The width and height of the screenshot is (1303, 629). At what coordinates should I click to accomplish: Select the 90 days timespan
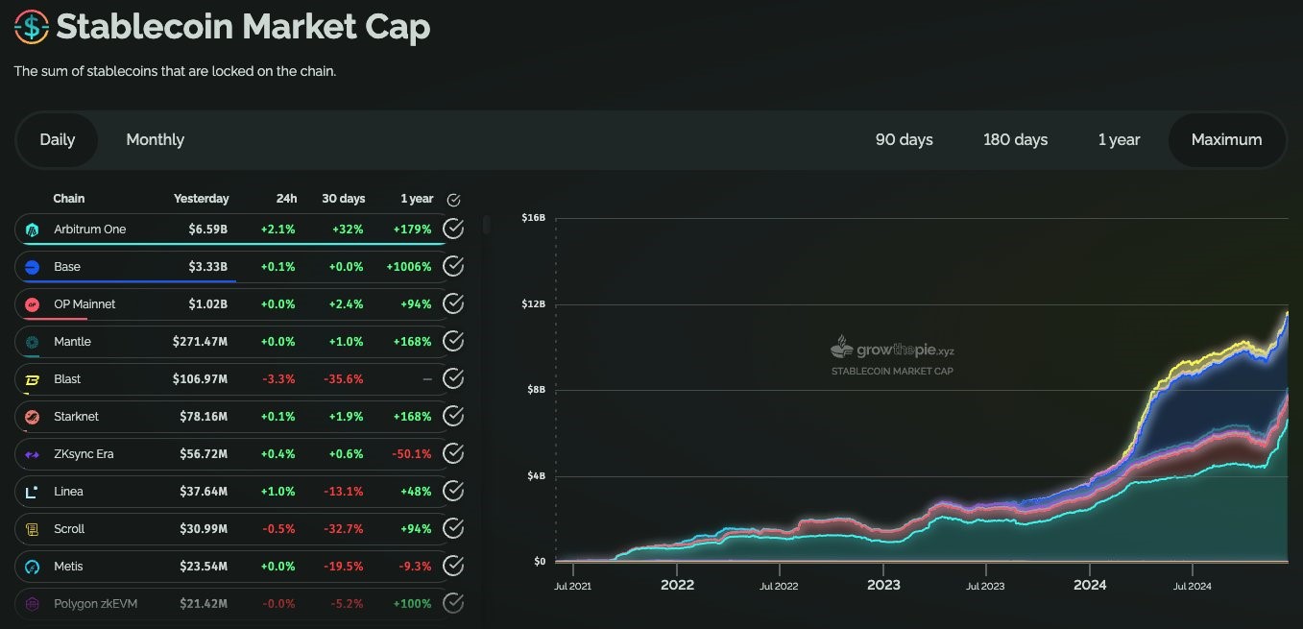click(x=904, y=140)
